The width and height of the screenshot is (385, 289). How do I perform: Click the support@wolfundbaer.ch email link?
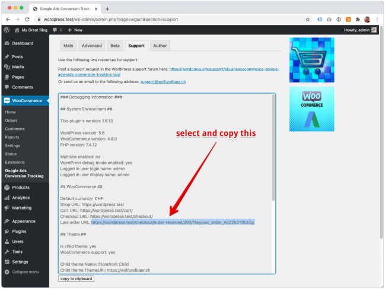tap(163, 82)
